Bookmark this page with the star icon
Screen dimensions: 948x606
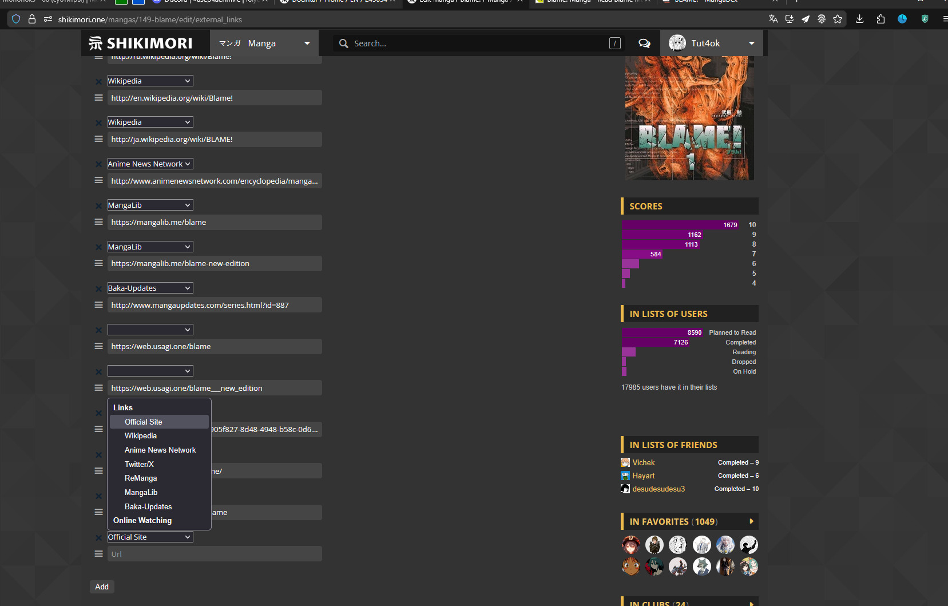click(838, 19)
